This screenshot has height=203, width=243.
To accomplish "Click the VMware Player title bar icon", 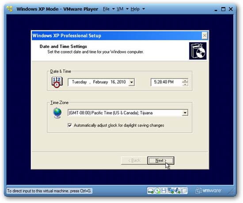I will [x=10, y=9].
